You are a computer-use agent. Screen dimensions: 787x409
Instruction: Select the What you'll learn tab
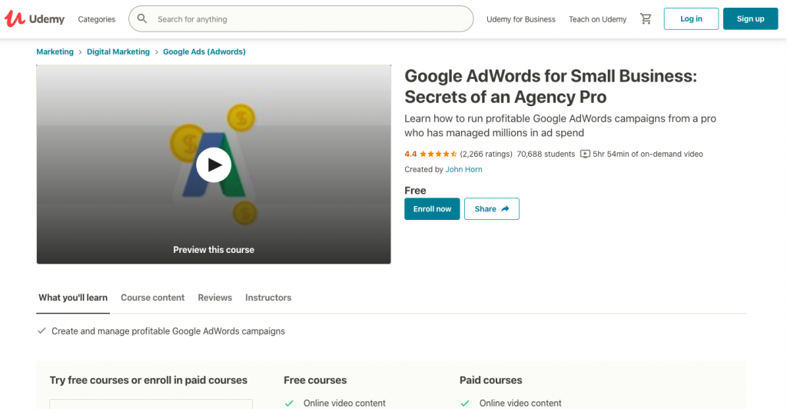73,298
